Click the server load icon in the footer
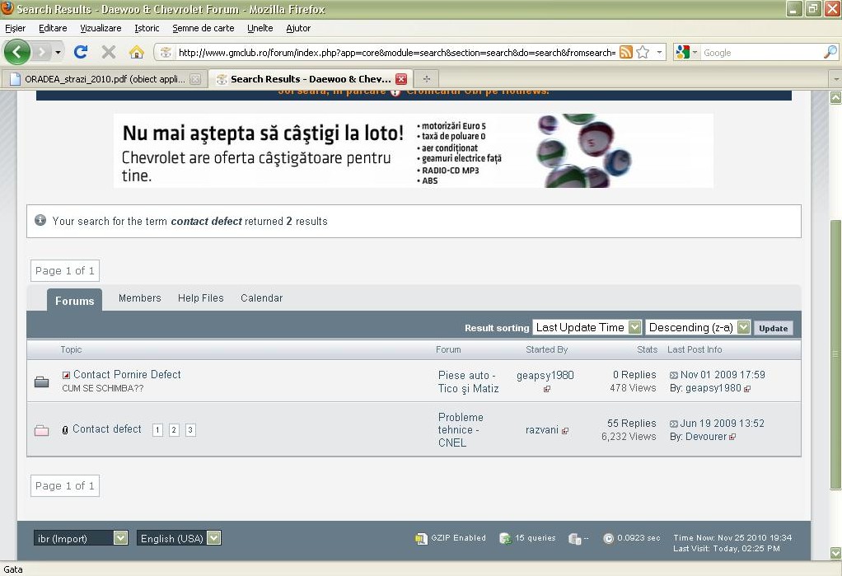The width and height of the screenshot is (842, 576). click(574, 538)
